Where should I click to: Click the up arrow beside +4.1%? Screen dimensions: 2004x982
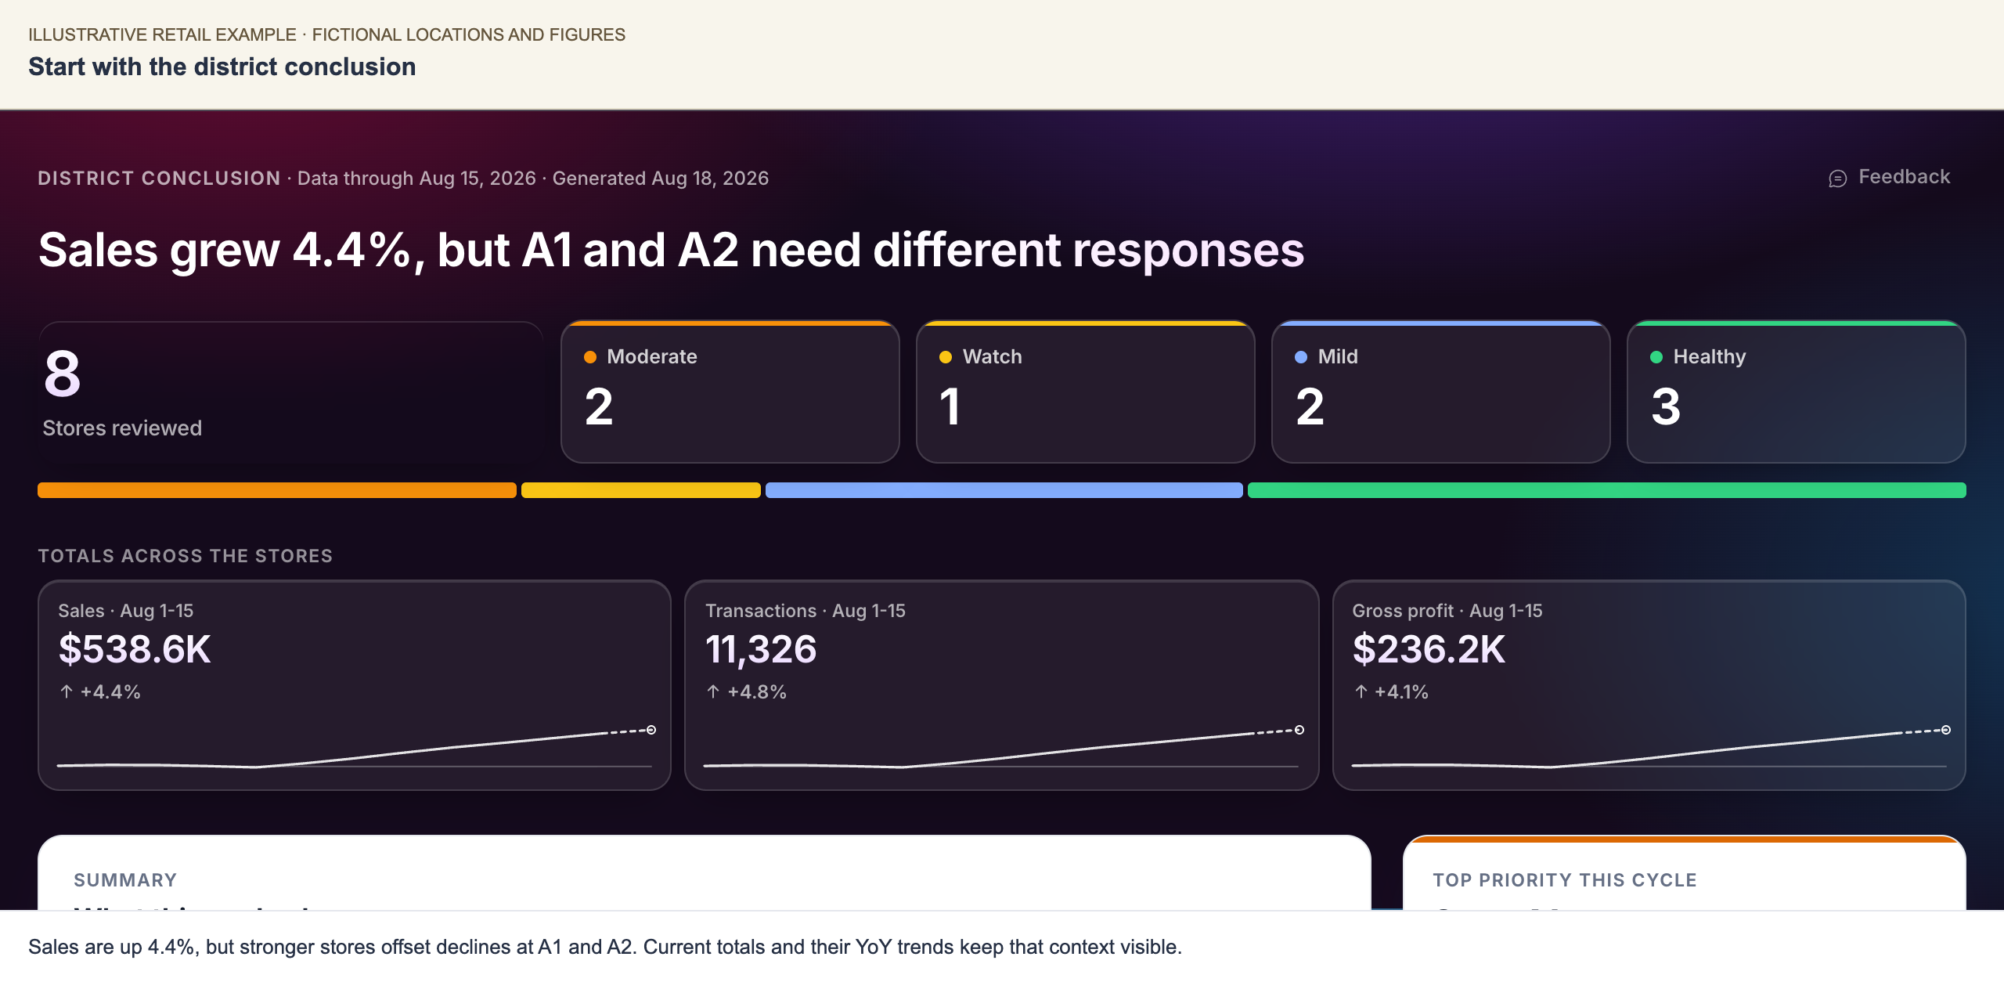pyautogui.click(x=1361, y=691)
